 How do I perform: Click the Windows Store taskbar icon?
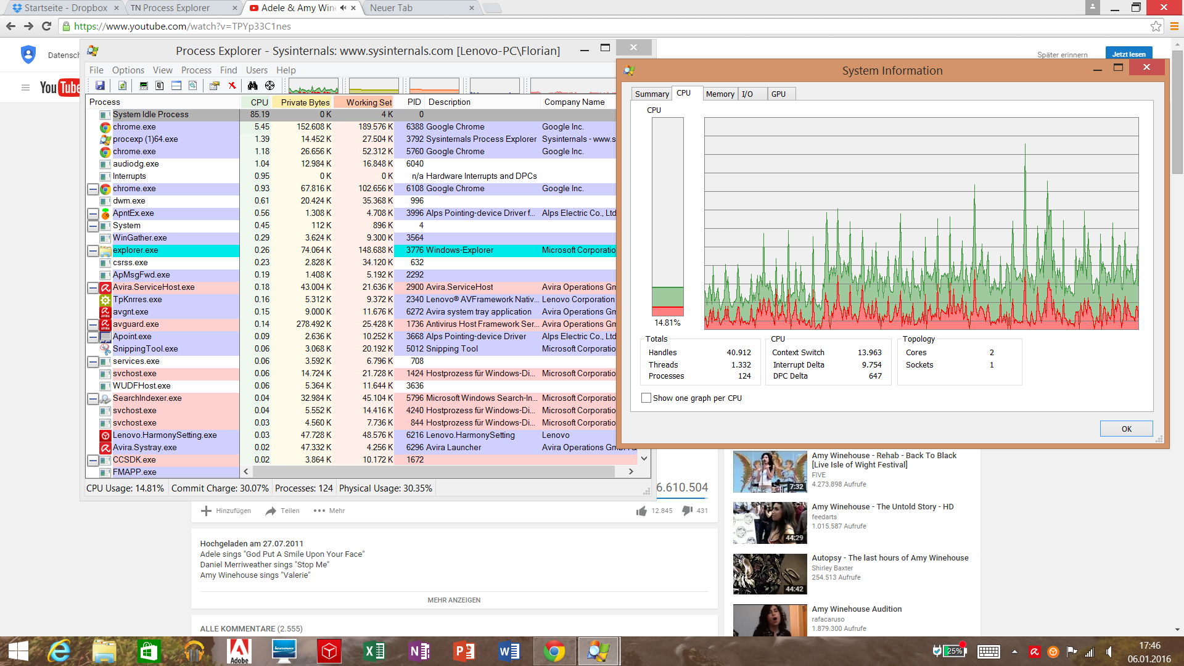point(149,651)
